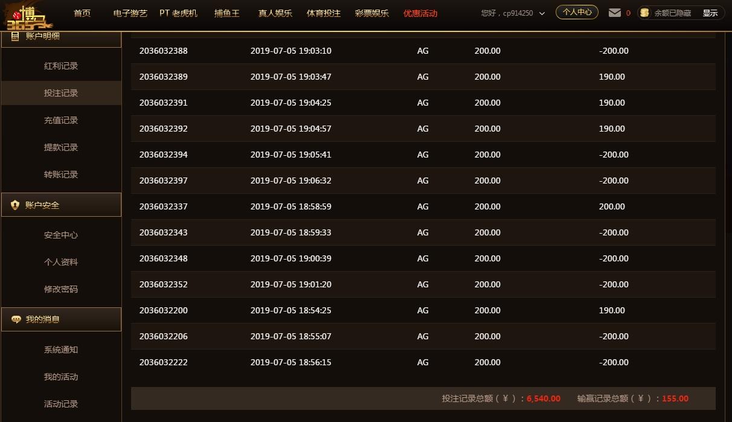
Task: Open 系统通知 notifications
Action: point(60,350)
